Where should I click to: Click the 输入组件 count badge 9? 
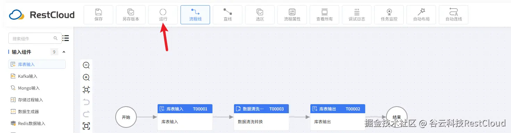click(54, 52)
